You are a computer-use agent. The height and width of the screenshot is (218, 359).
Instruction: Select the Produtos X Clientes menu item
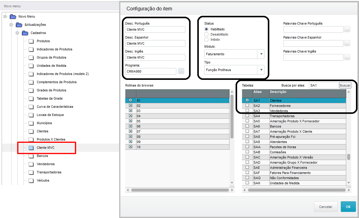51,140
